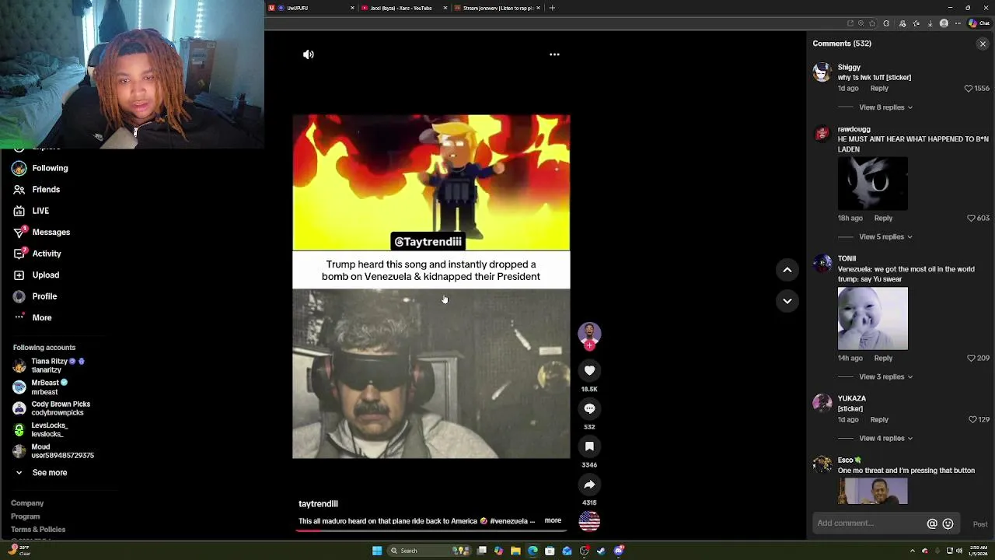Reply to TONII's comment
The image size is (995, 560).
883,359
